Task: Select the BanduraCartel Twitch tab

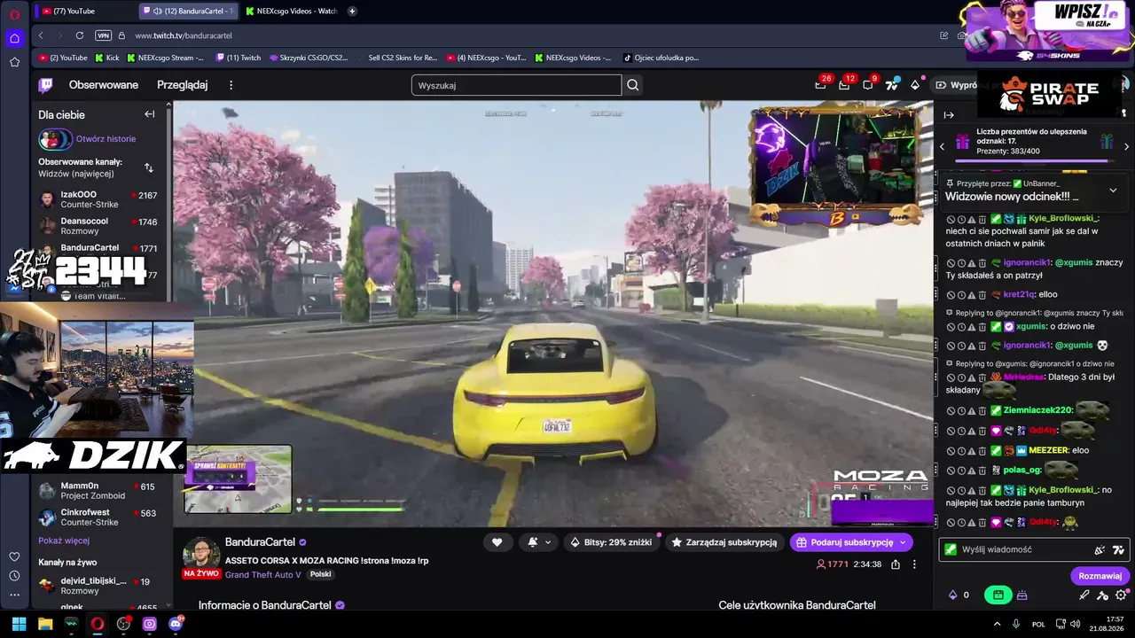Action: [189, 11]
